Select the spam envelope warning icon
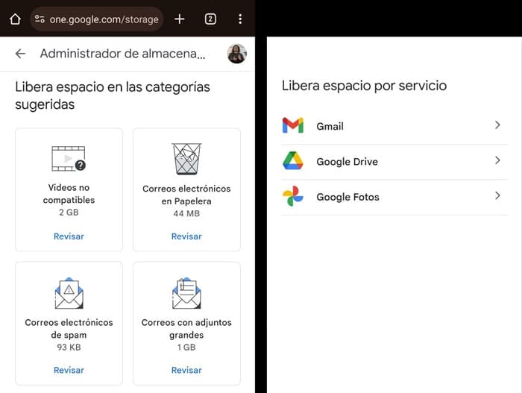Image resolution: width=522 pixels, height=393 pixels. click(x=69, y=294)
